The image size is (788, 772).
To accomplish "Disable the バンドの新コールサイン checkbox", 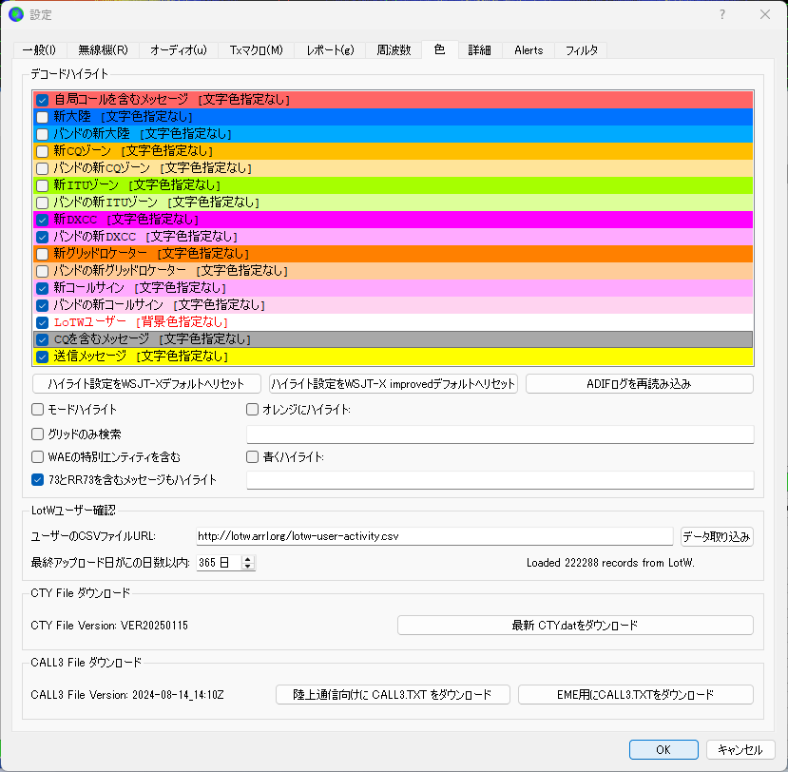I will point(42,305).
